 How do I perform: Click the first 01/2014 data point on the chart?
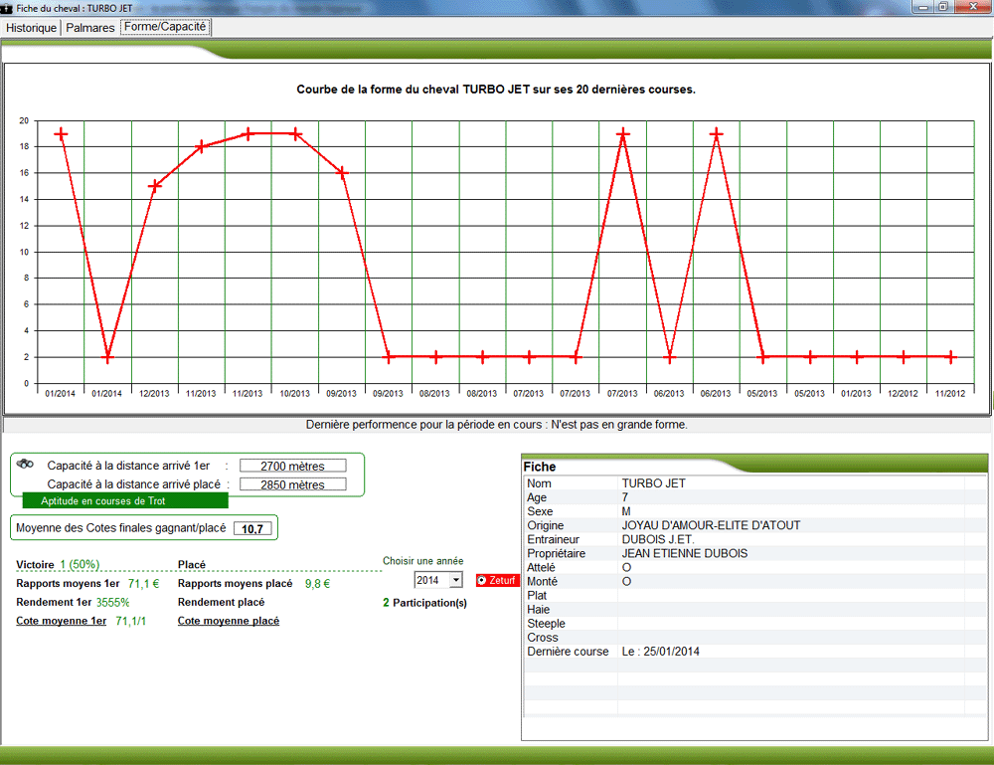coord(61,134)
